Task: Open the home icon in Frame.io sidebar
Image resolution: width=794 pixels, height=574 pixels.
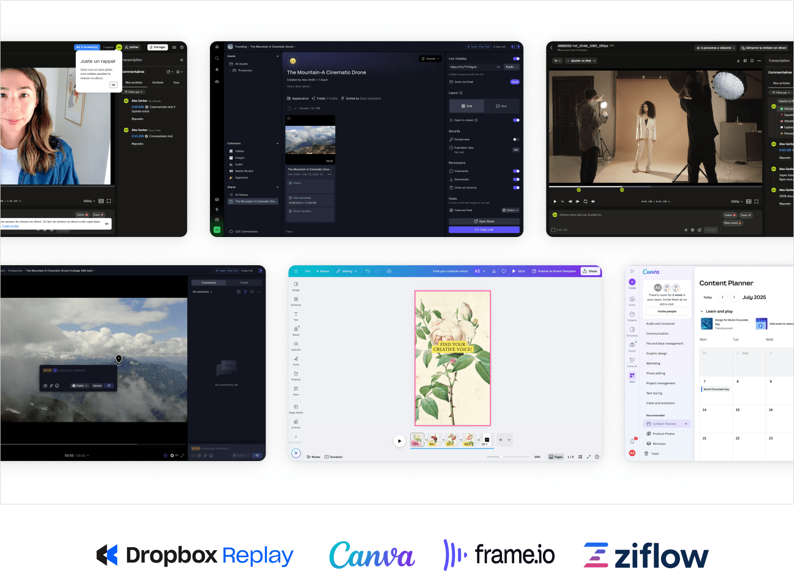Action: tap(217, 47)
